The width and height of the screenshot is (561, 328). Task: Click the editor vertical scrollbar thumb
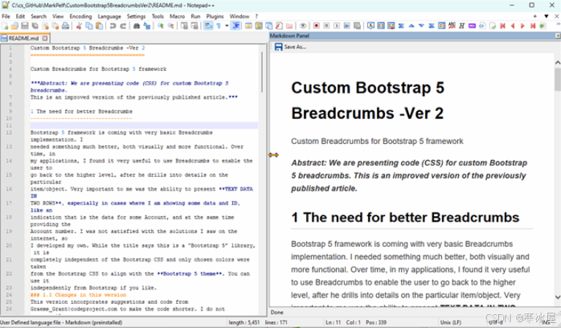coord(262,72)
